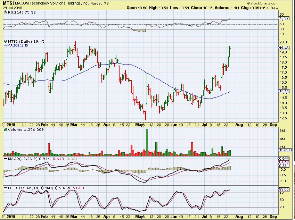Click Aug on the price panel date axis
The width and height of the screenshot is (295, 220).
pyautogui.click(x=239, y=125)
